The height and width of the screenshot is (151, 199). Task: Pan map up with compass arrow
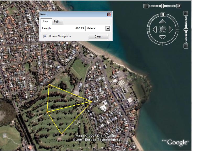tap(163, 21)
